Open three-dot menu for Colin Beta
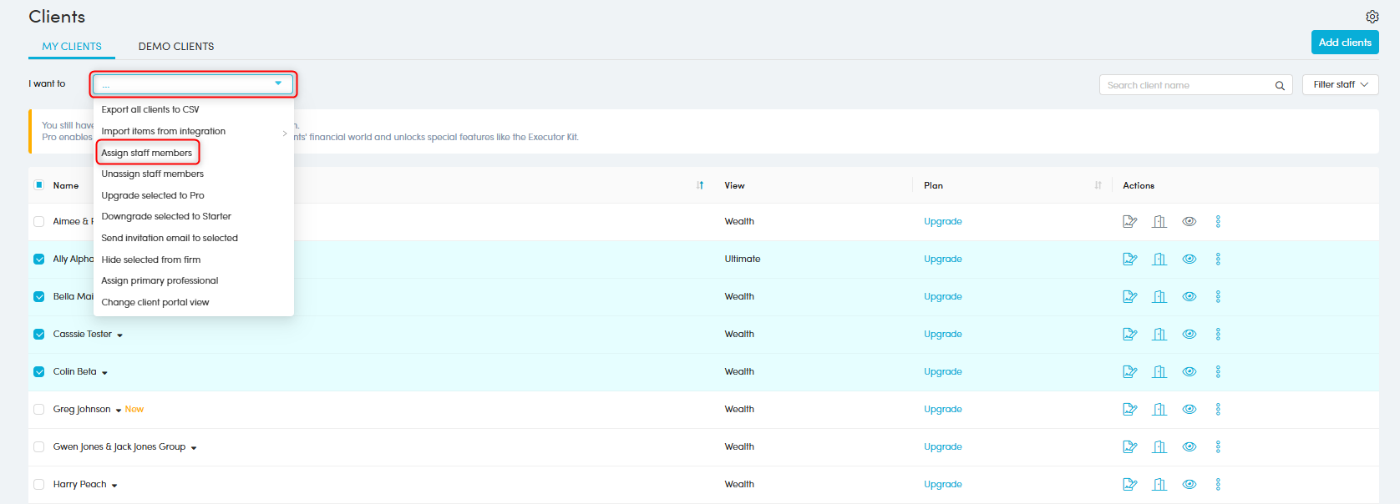Screen dimensions: 1400x504 coord(1217,371)
